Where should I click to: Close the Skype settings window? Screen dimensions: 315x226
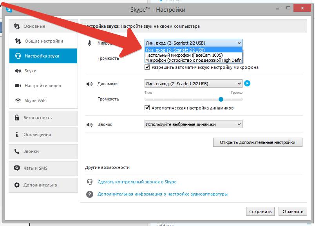[302, 8]
